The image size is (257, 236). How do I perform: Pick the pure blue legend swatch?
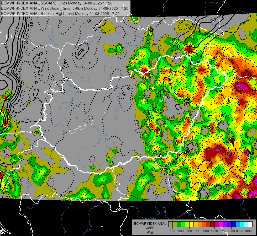(x=233, y=224)
